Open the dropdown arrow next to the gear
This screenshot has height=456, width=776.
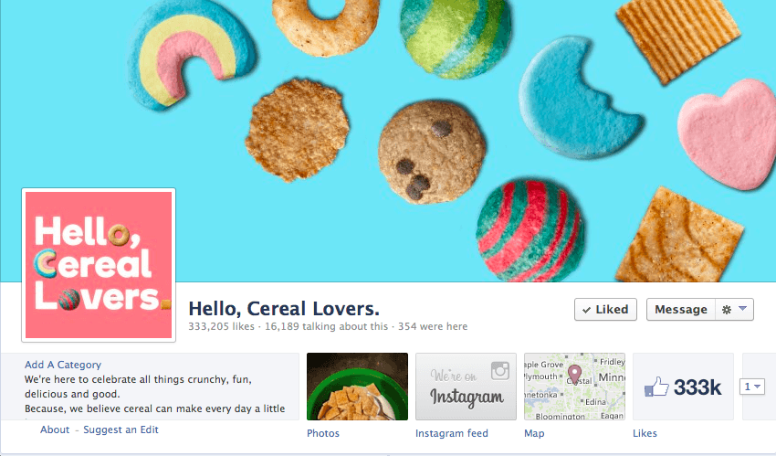(742, 309)
